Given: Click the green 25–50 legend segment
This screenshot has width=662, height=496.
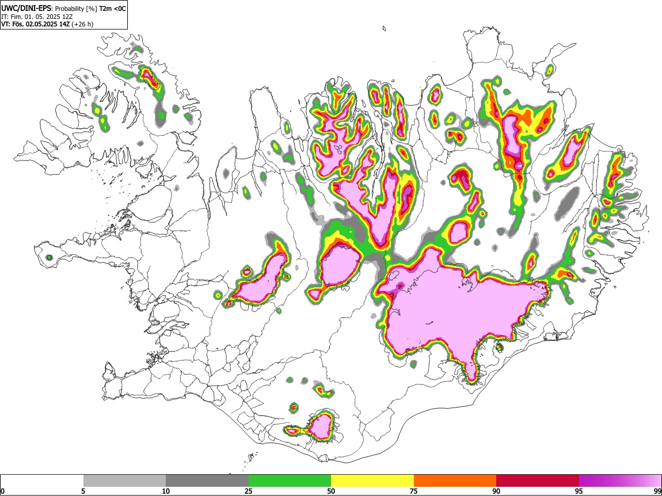Looking at the screenshot, I should (x=290, y=481).
